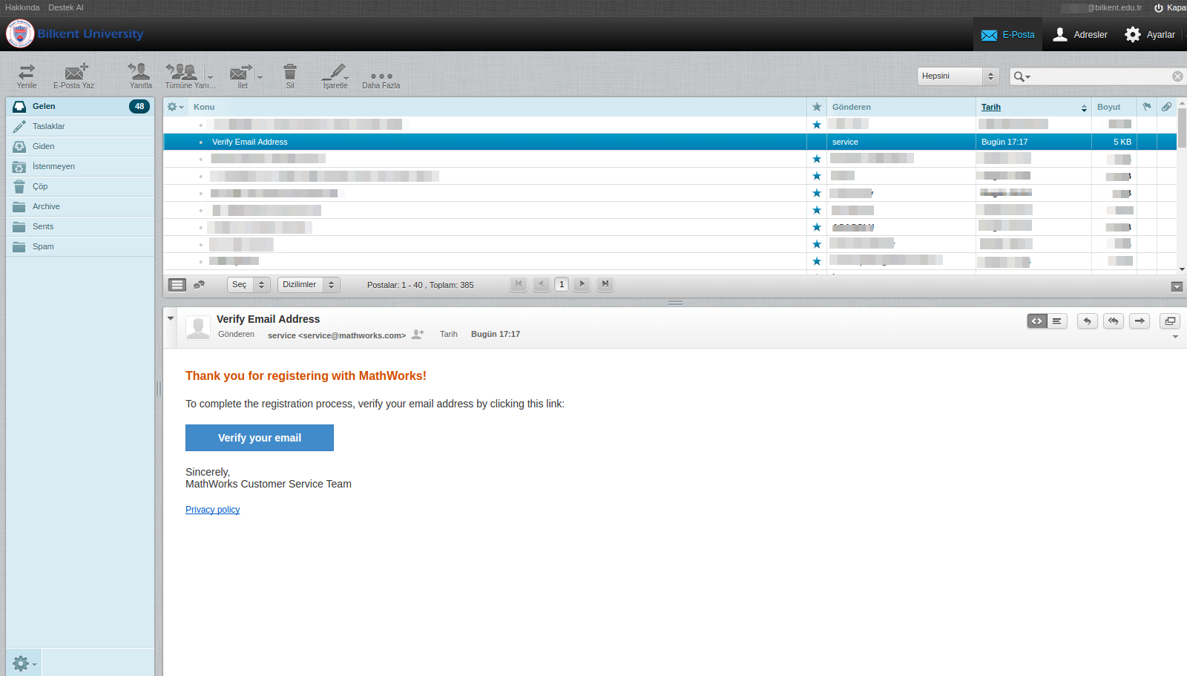The image size is (1187, 676).
Task: Click the attachment paperclip column header
Action: pos(1167,107)
